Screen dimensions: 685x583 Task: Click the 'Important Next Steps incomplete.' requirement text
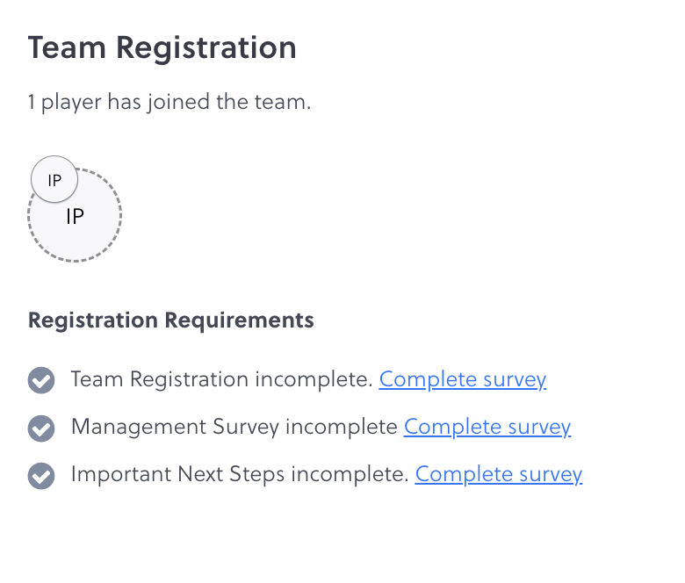(240, 475)
